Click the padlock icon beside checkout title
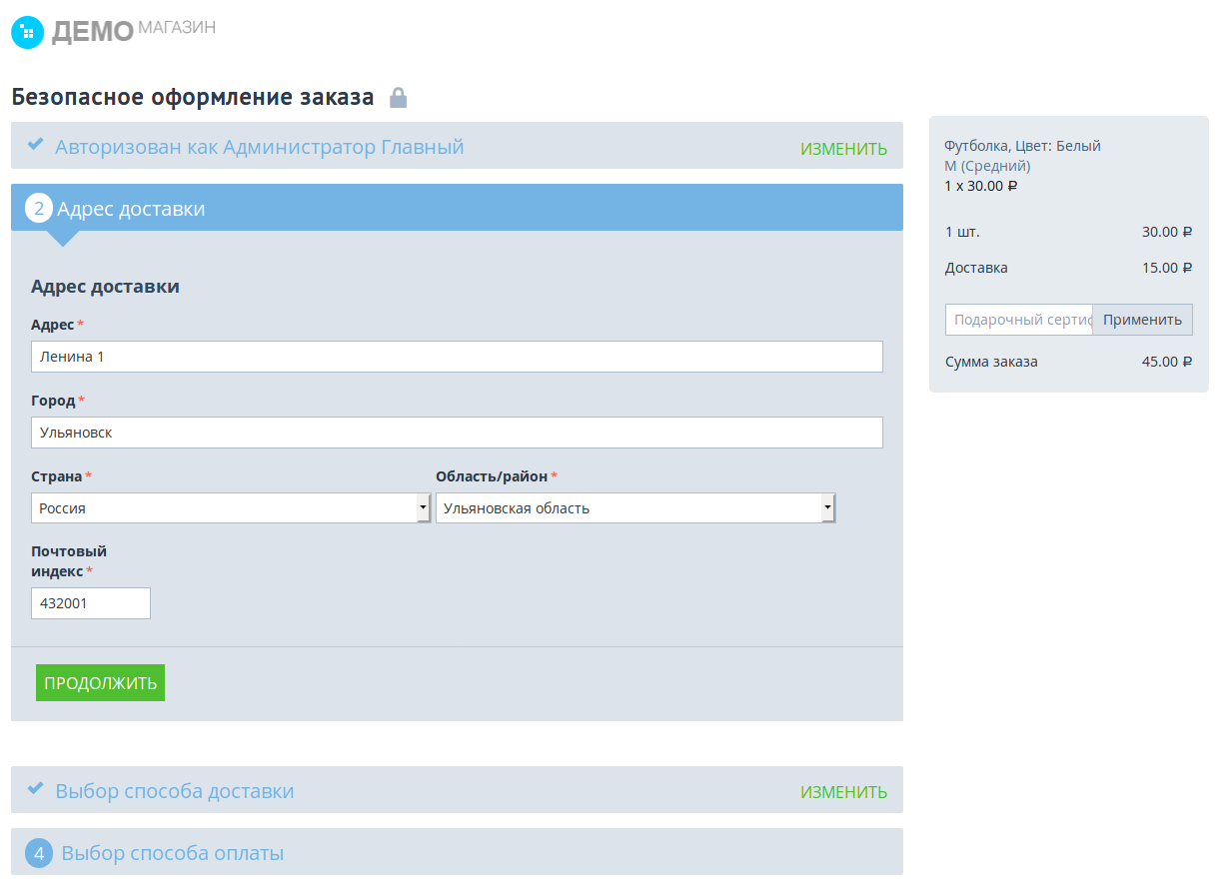This screenshot has height=889, width=1219. [398, 98]
